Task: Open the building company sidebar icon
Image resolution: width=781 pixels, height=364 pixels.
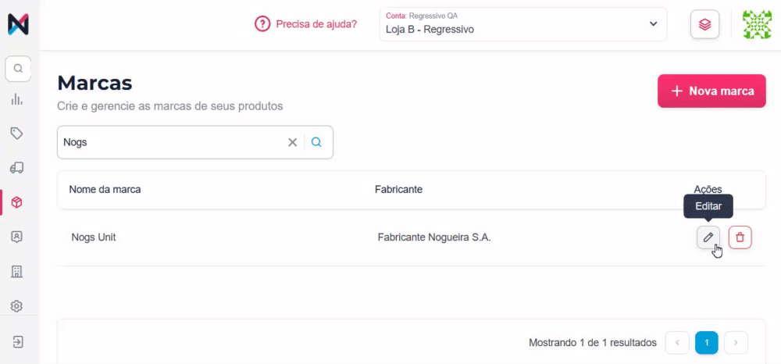Action: [x=17, y=272]
